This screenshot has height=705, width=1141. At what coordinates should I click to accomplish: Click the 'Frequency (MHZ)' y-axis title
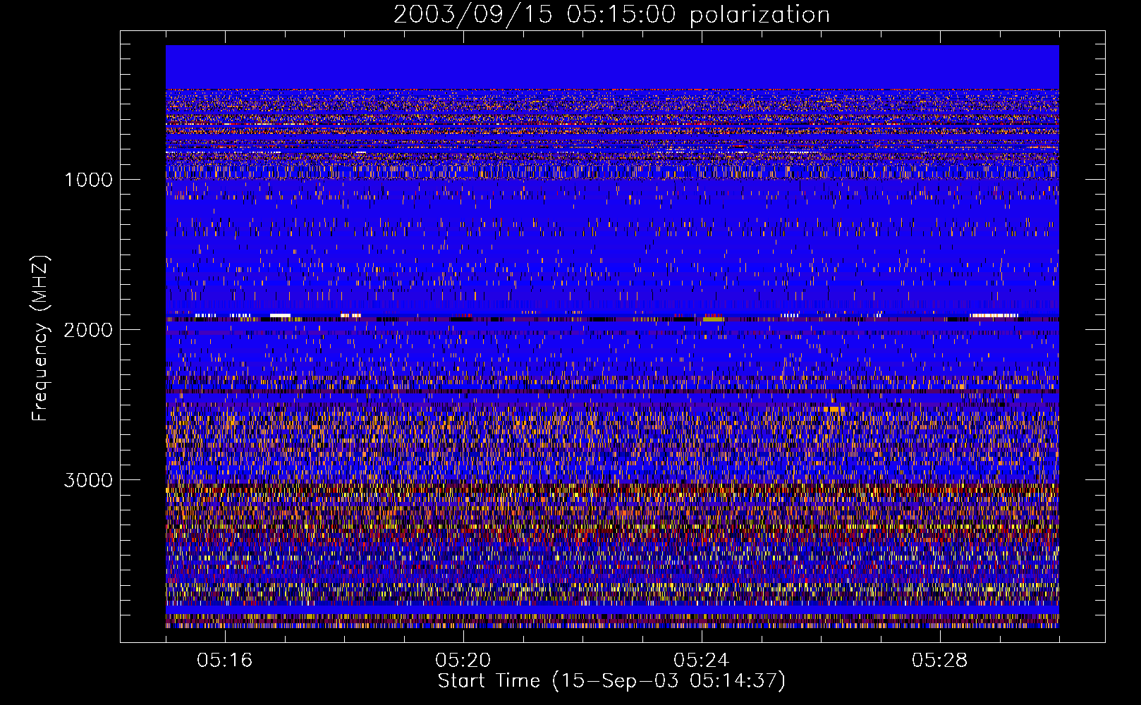click(x=40, y=338)
